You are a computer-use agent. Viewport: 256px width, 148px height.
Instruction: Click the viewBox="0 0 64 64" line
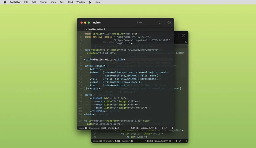pyautogui.click(x=101, y=53)
